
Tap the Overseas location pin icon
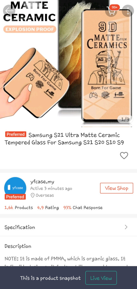point(33,195)
